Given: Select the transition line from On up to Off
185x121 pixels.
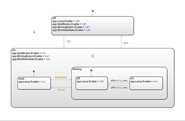Looking at the screenshot, I should 121,41.
